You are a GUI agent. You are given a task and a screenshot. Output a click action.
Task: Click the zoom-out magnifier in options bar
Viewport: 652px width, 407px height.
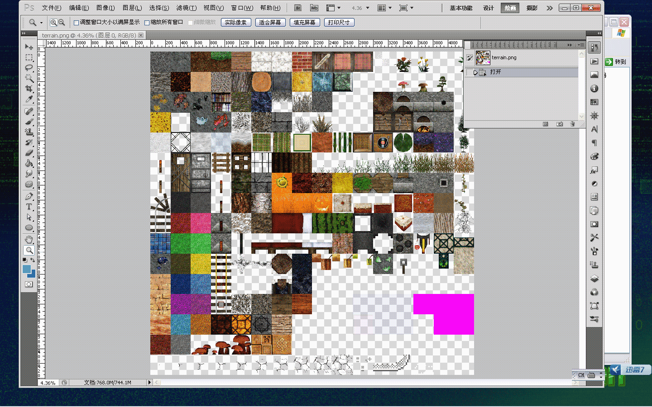(x=62, y=22)
